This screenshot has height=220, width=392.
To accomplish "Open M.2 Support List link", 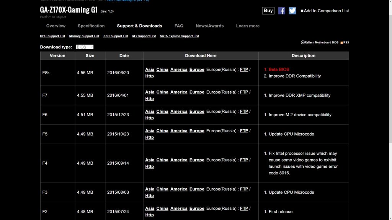I will click(144, 36).
